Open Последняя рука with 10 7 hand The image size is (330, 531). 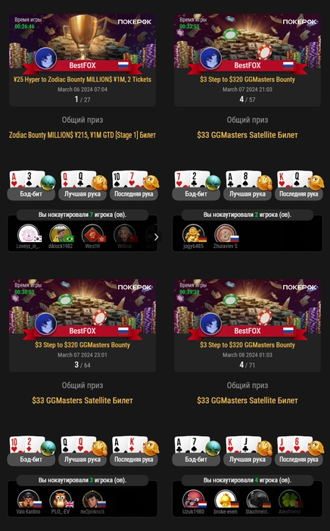134,185
